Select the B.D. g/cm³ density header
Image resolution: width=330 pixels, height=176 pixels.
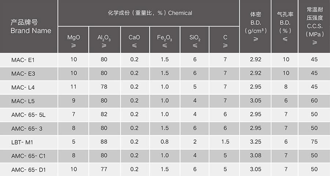(255, 26)
